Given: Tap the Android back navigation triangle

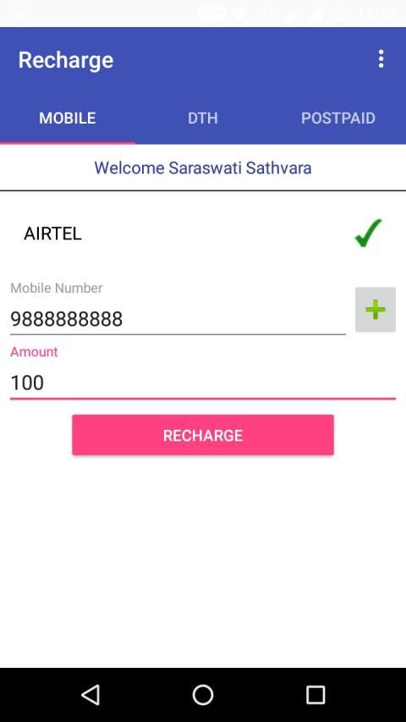Looking at the screenshot, I should [x=91, y=694].
